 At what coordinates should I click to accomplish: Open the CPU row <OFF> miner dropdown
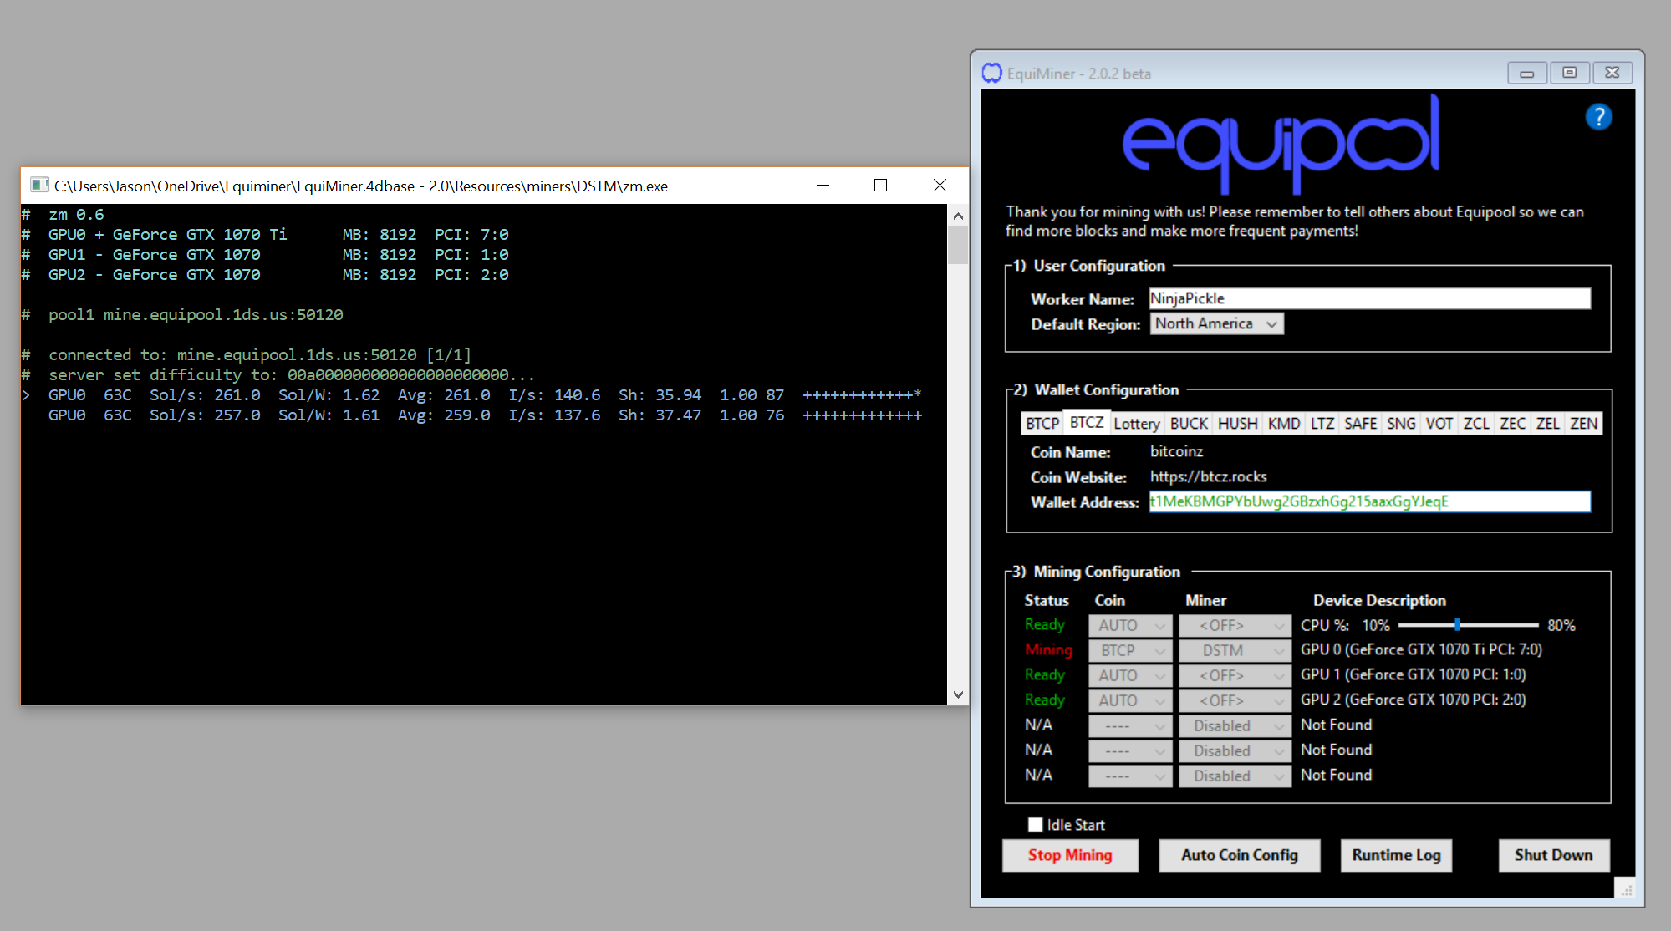coord(1235,625)
